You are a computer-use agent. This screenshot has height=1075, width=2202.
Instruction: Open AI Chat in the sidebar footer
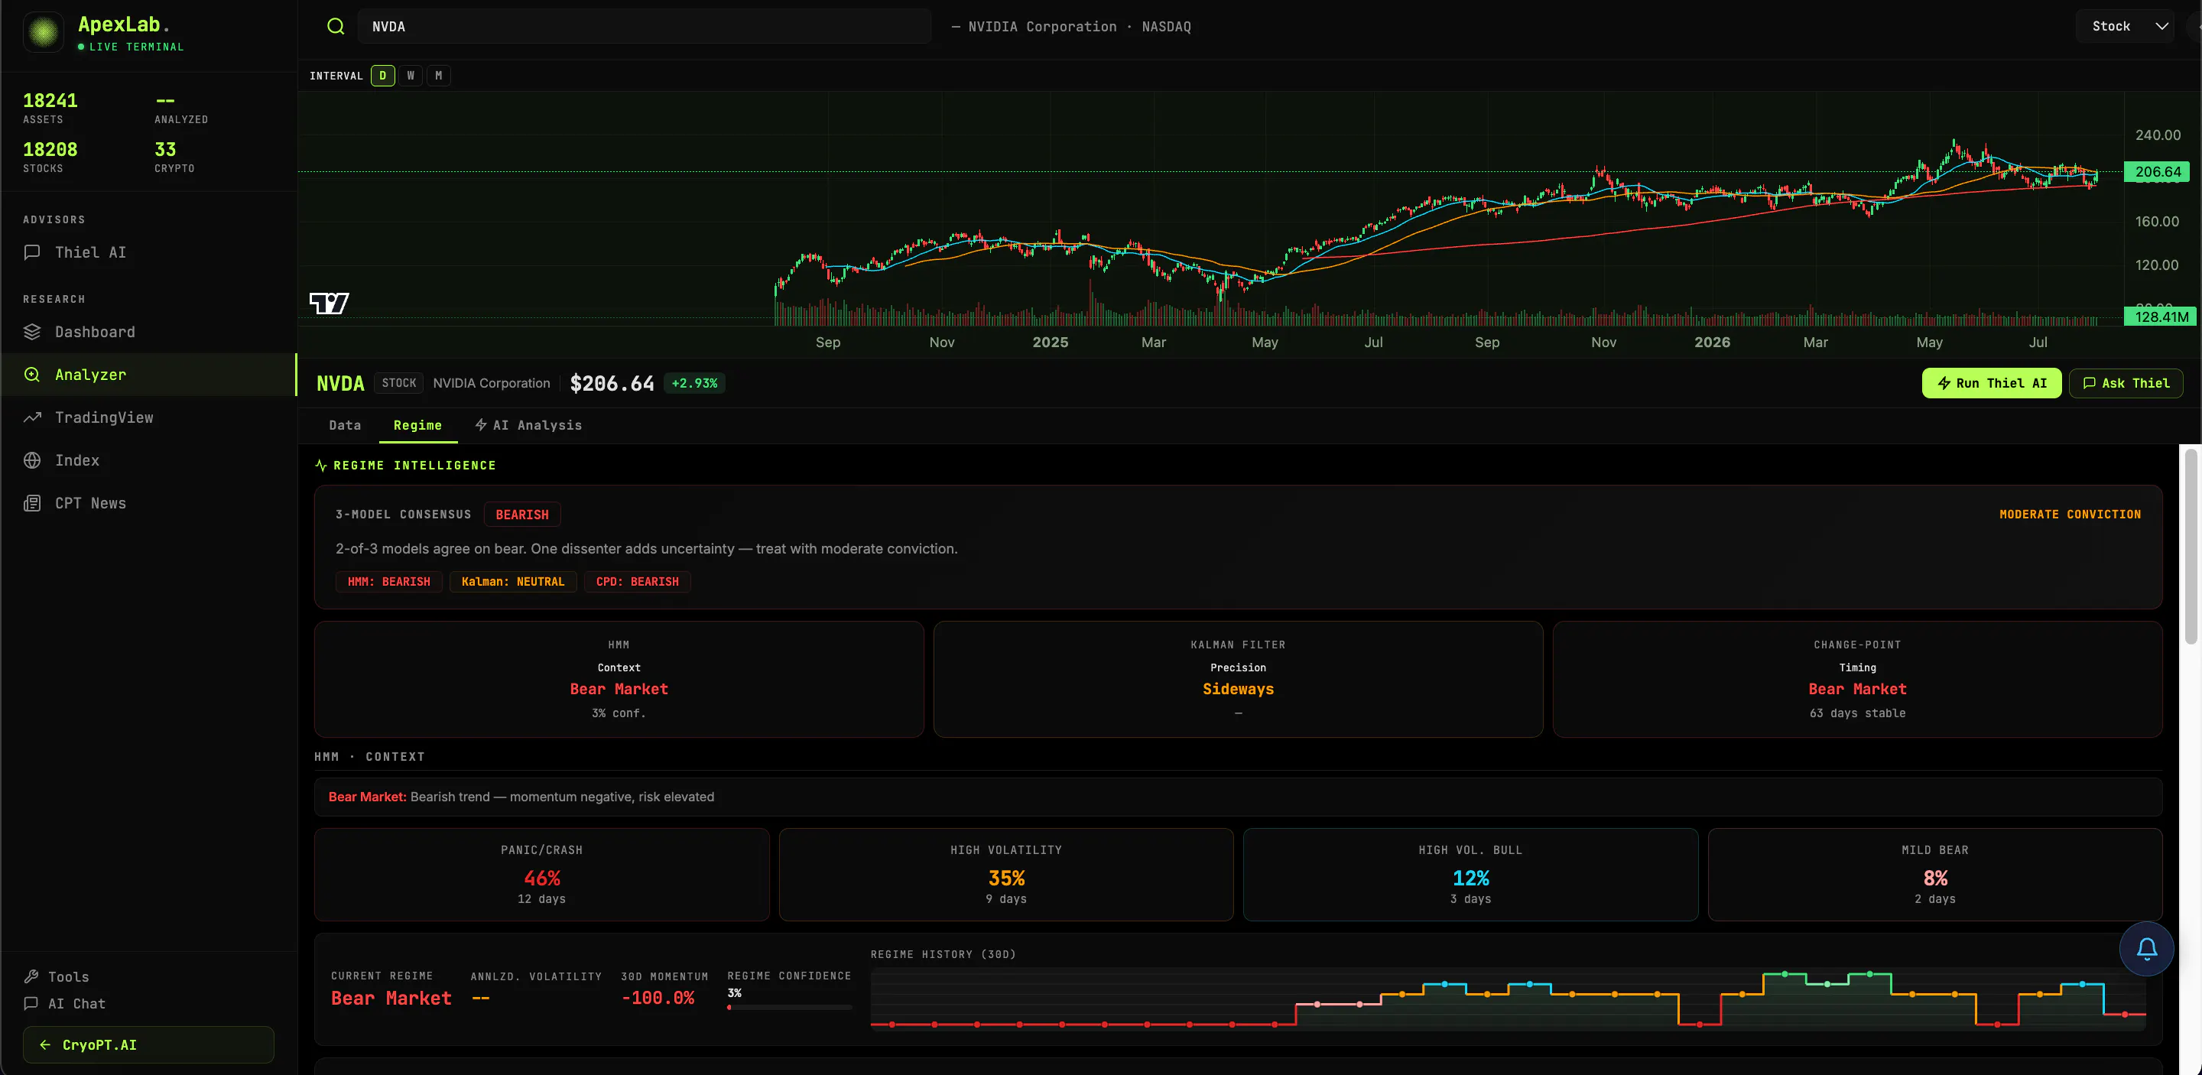[65, 1003]
